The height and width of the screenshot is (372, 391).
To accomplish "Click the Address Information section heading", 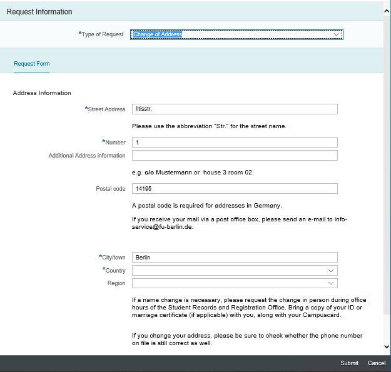I will click(42, 93).
